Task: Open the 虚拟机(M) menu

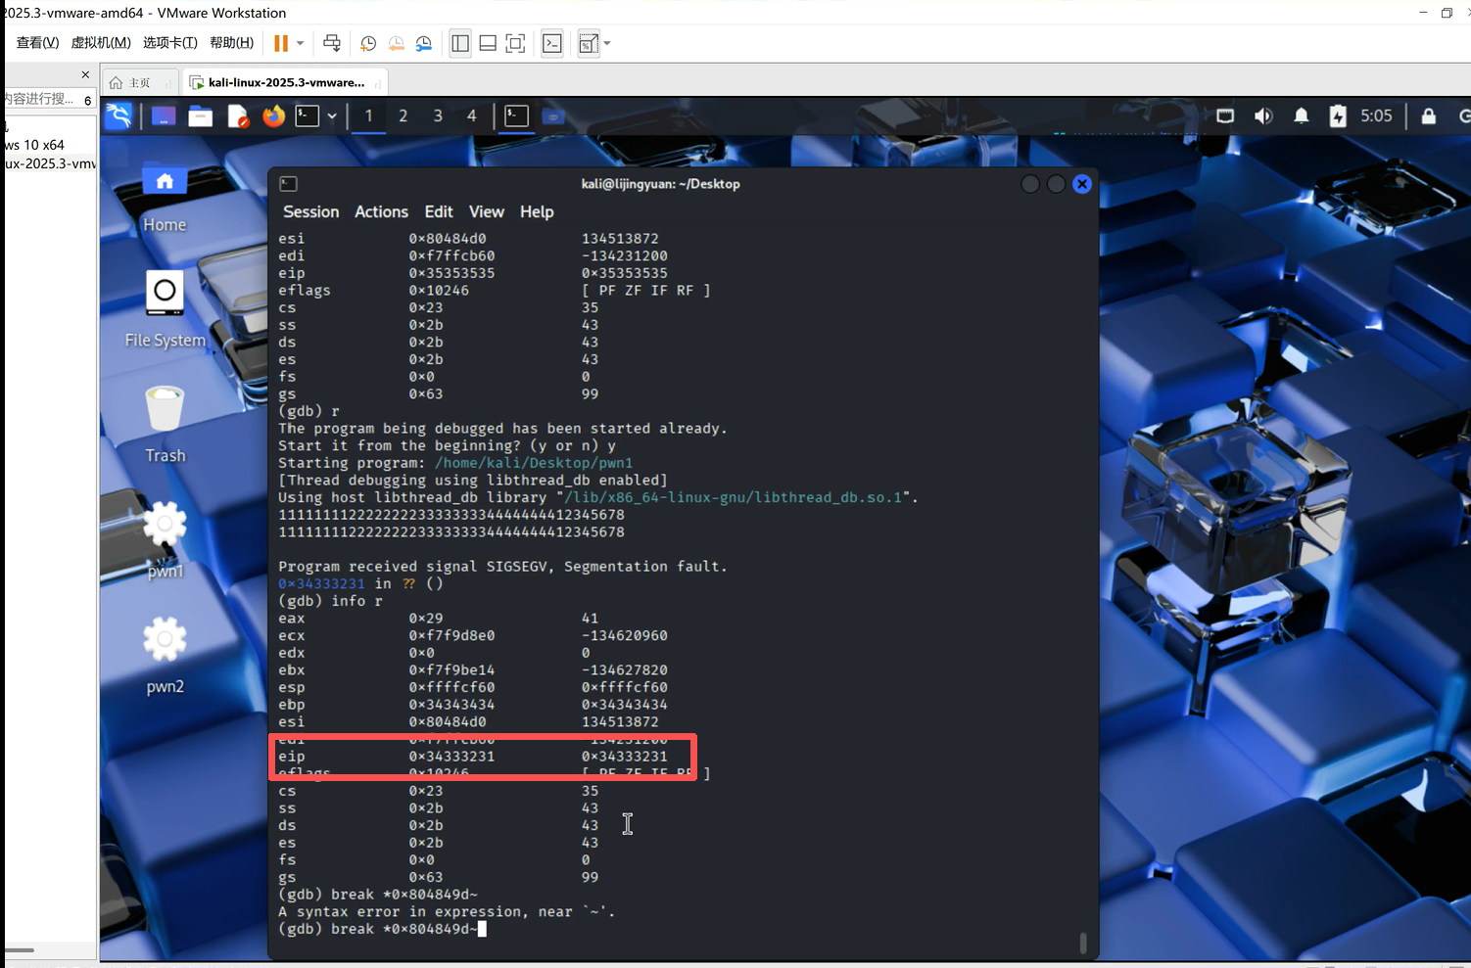Action: (101, 43)
